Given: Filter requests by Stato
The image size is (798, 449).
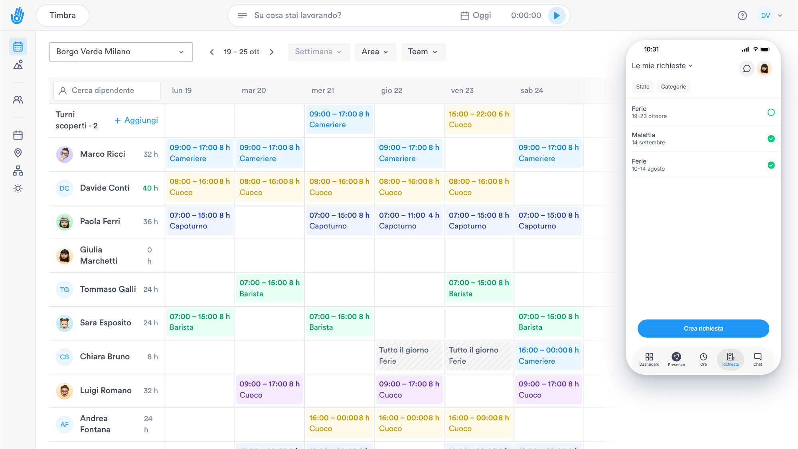Looking at the screenshot, I should click(x=642, y=87).
